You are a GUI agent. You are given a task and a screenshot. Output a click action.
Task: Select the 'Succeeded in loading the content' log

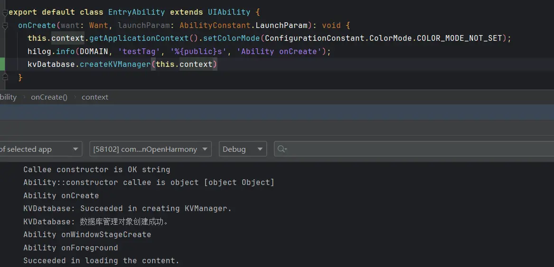(101, 260)
